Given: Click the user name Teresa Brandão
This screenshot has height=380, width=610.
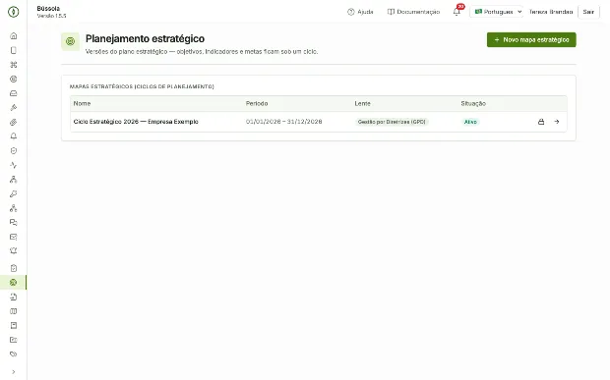Looking at the screenshot, I should point(551,12).
